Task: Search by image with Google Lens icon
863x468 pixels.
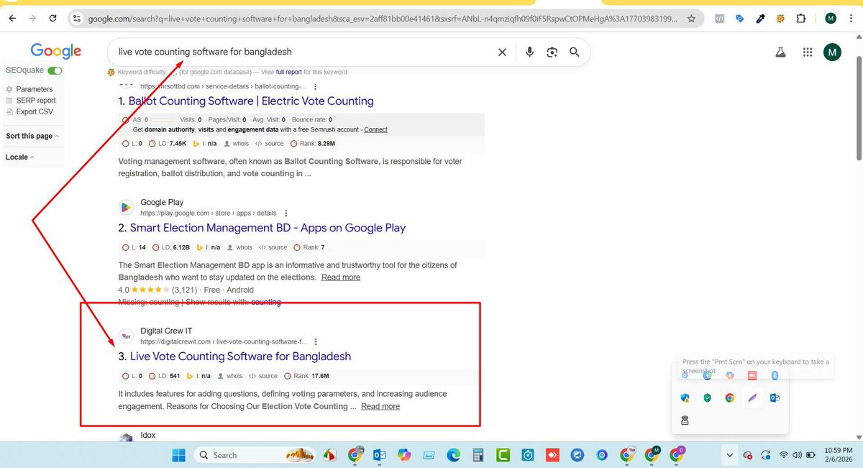Action: tap(552, 52)
